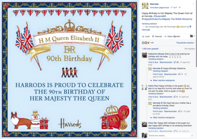Like Claire Paul's comment via Vind ik leuk

coord(153,97)
